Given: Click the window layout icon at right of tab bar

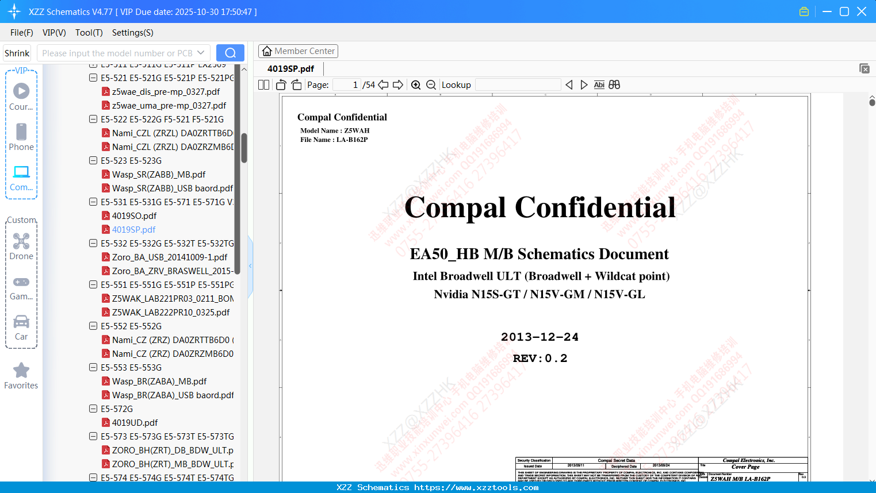Looking at the screenshot, I should (864, 68).
